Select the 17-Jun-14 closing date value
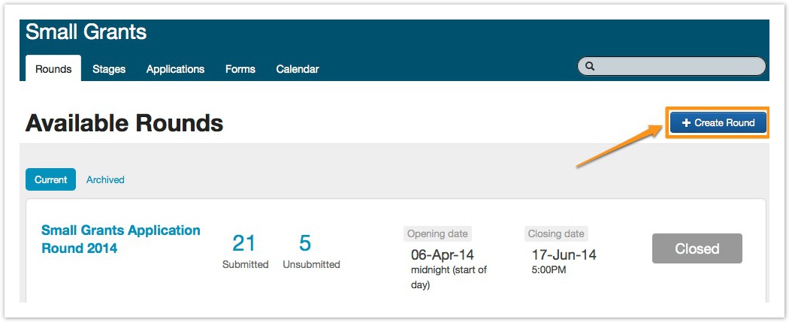 564,254
